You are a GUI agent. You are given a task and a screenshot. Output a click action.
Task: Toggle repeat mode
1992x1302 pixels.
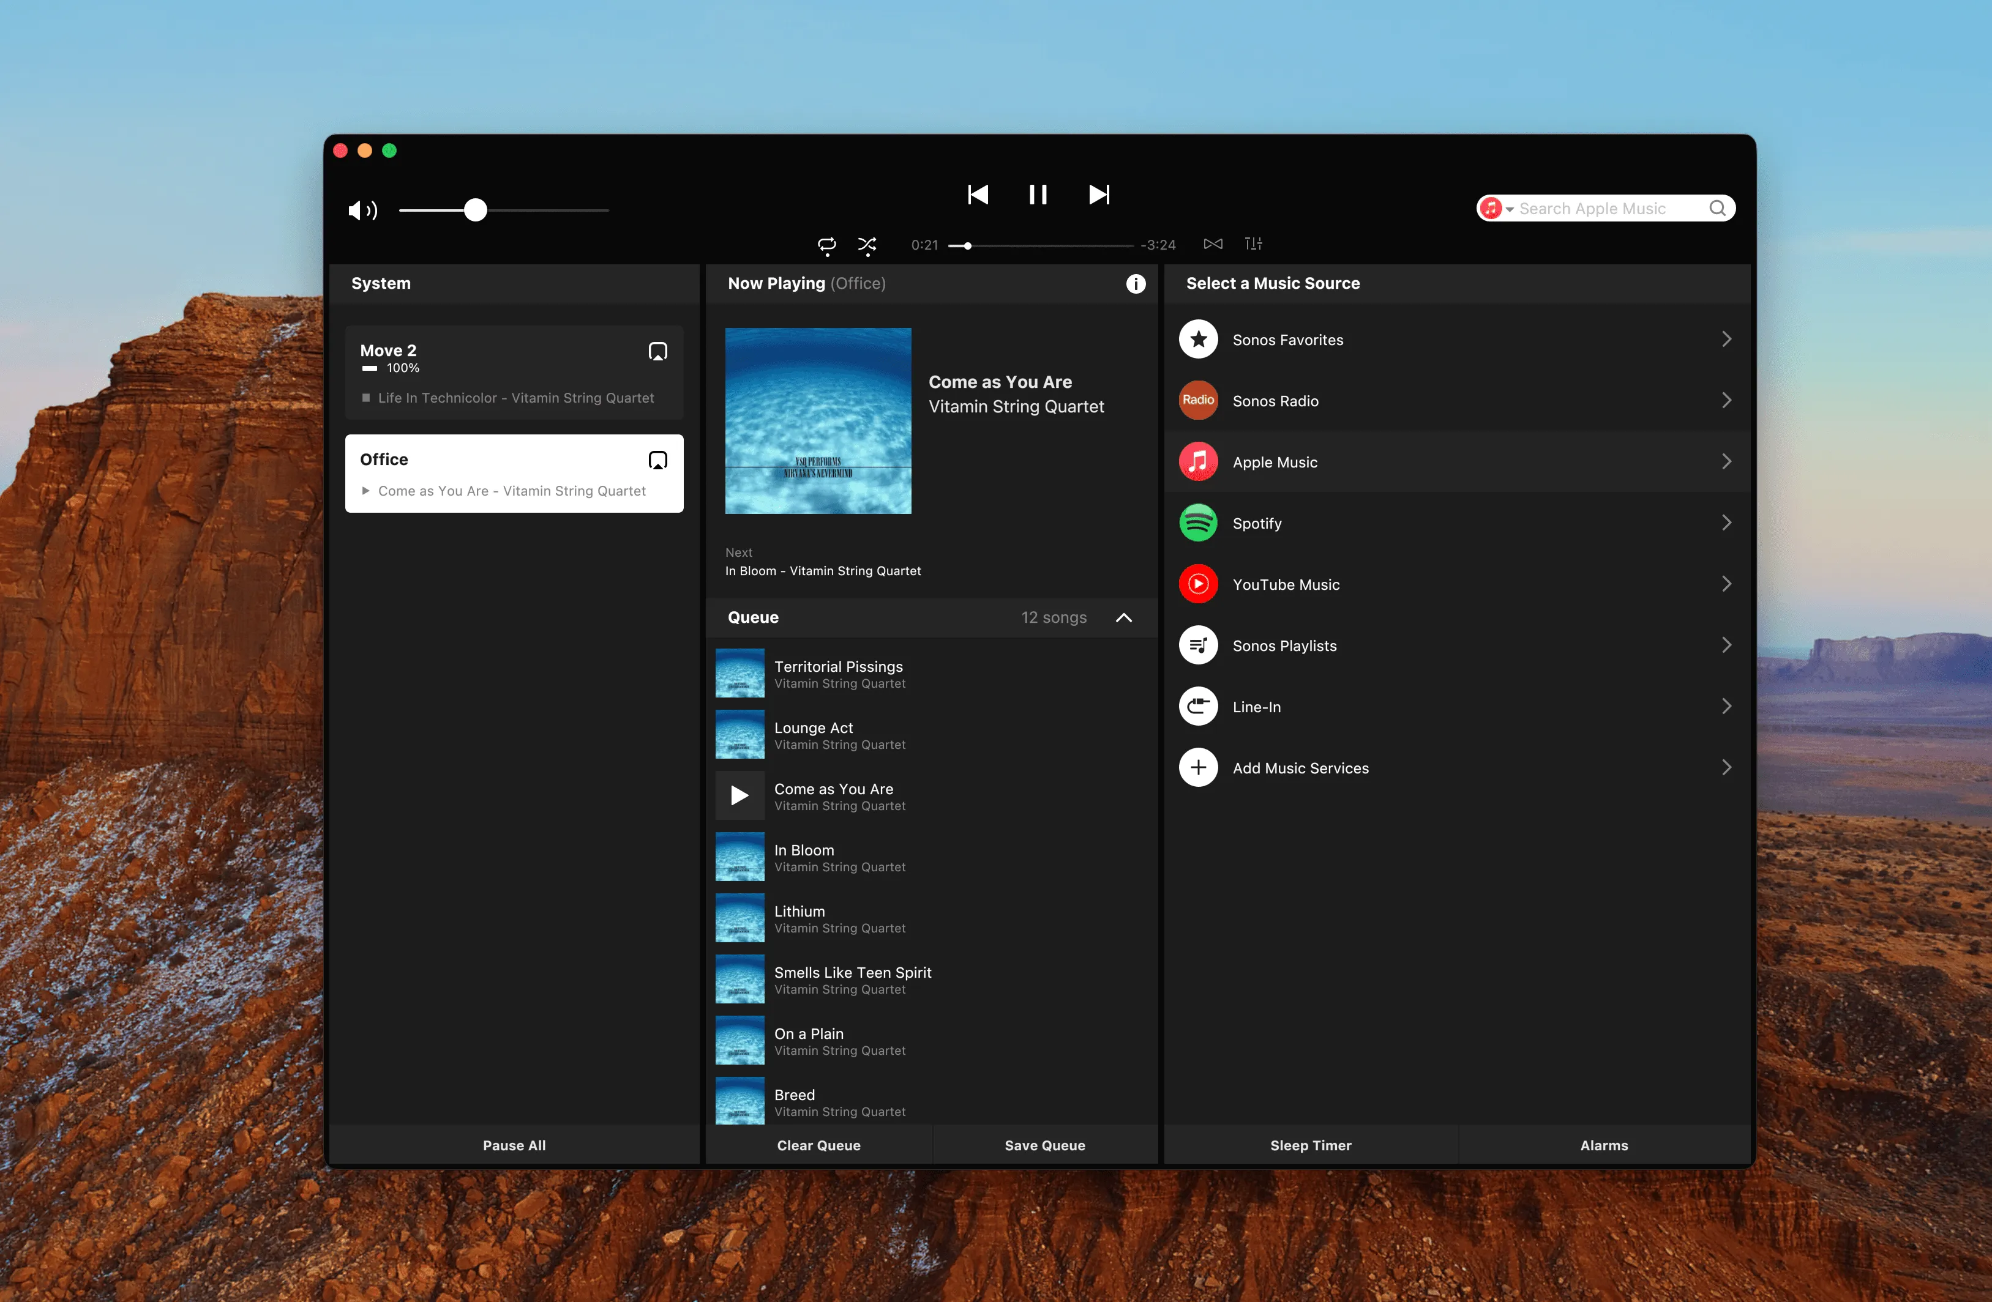[x=827, y=244]
